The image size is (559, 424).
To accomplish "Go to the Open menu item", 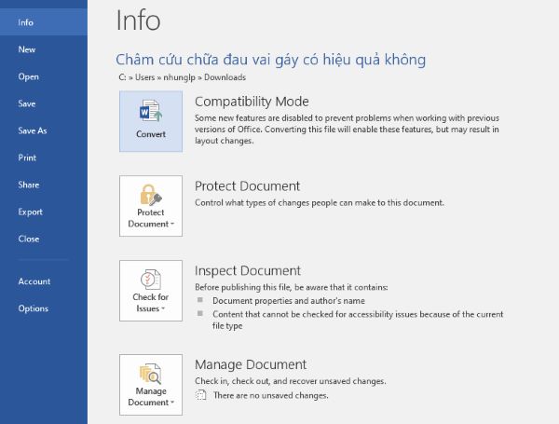I will click(x=29, y=76).
